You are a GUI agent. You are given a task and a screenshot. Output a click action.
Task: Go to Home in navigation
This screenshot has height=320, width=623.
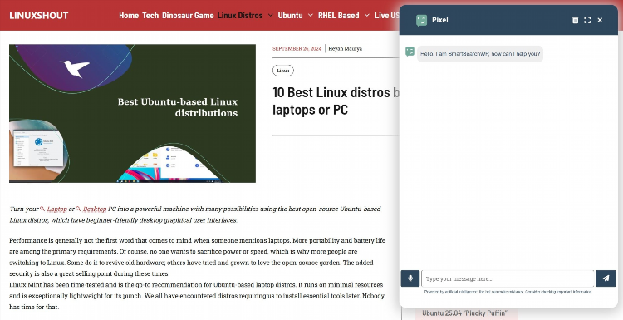pos(129,16)
